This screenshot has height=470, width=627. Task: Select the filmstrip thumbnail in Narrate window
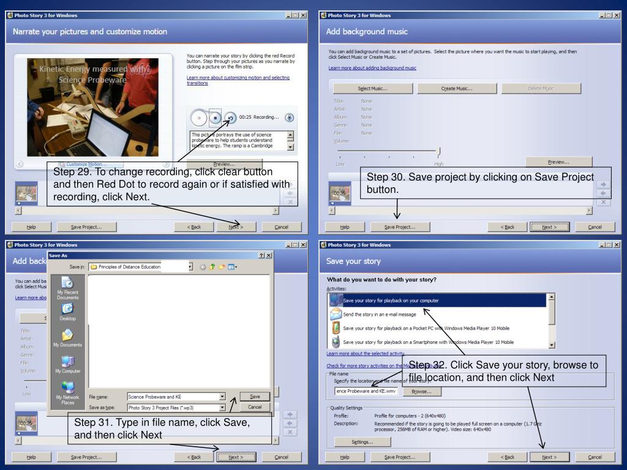26,193
